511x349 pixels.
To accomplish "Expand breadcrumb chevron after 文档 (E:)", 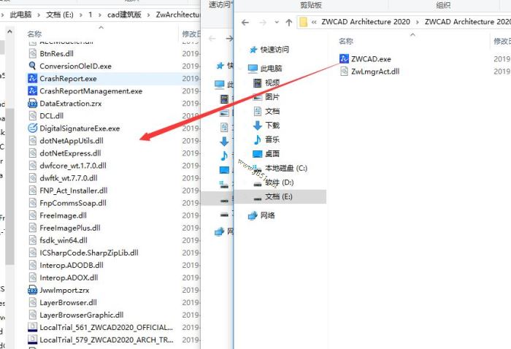I will tap(80, 15).
